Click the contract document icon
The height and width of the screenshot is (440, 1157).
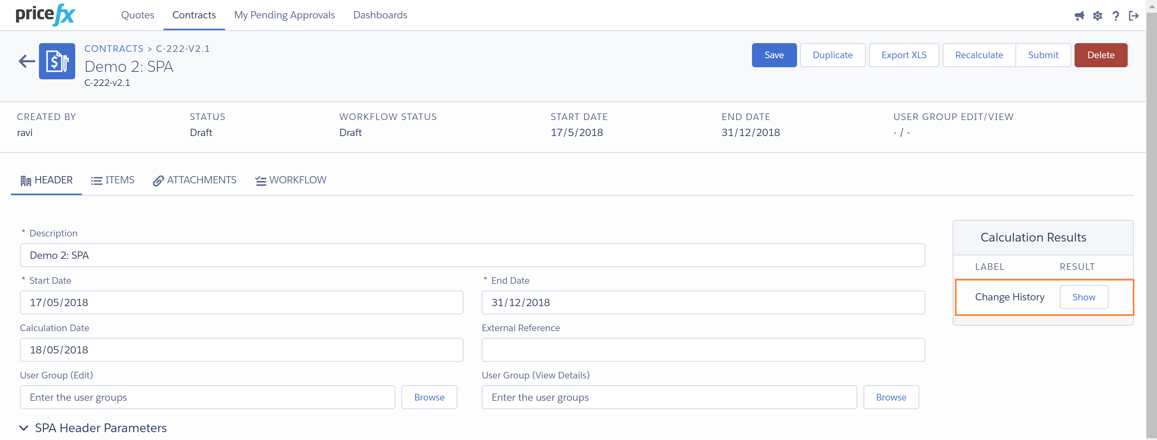point(57,61)
